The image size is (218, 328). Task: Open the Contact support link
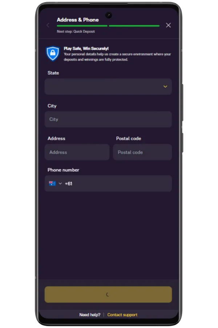pos(122,315)
